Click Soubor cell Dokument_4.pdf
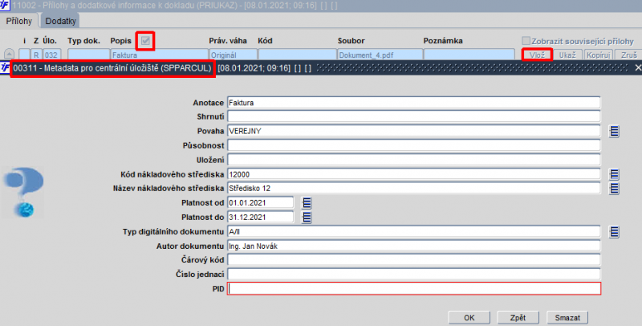The height and width of the screenshot is (326, 642). [380, 55]
